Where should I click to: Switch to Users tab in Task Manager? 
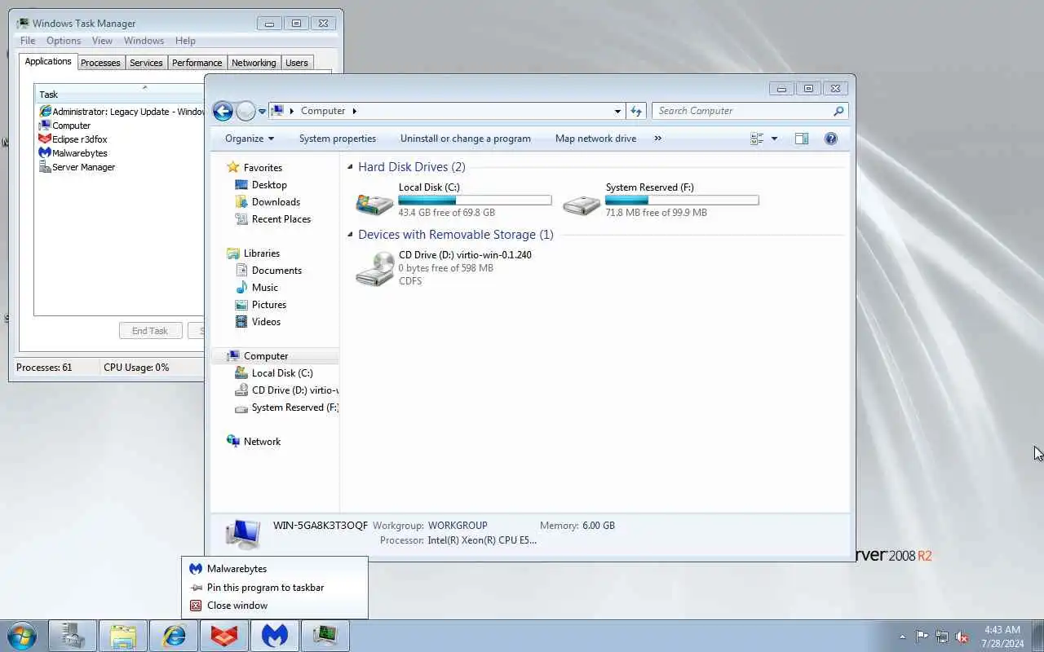click(x=297, y=63)
